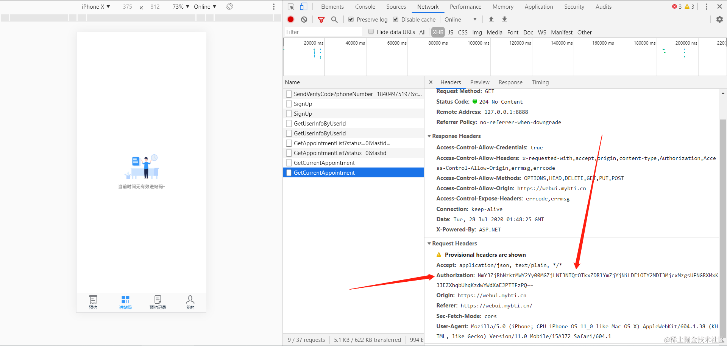This screenshot has width=727, height=346.
Task: Click the network Filter input field
Action: [x=323, y=32]
